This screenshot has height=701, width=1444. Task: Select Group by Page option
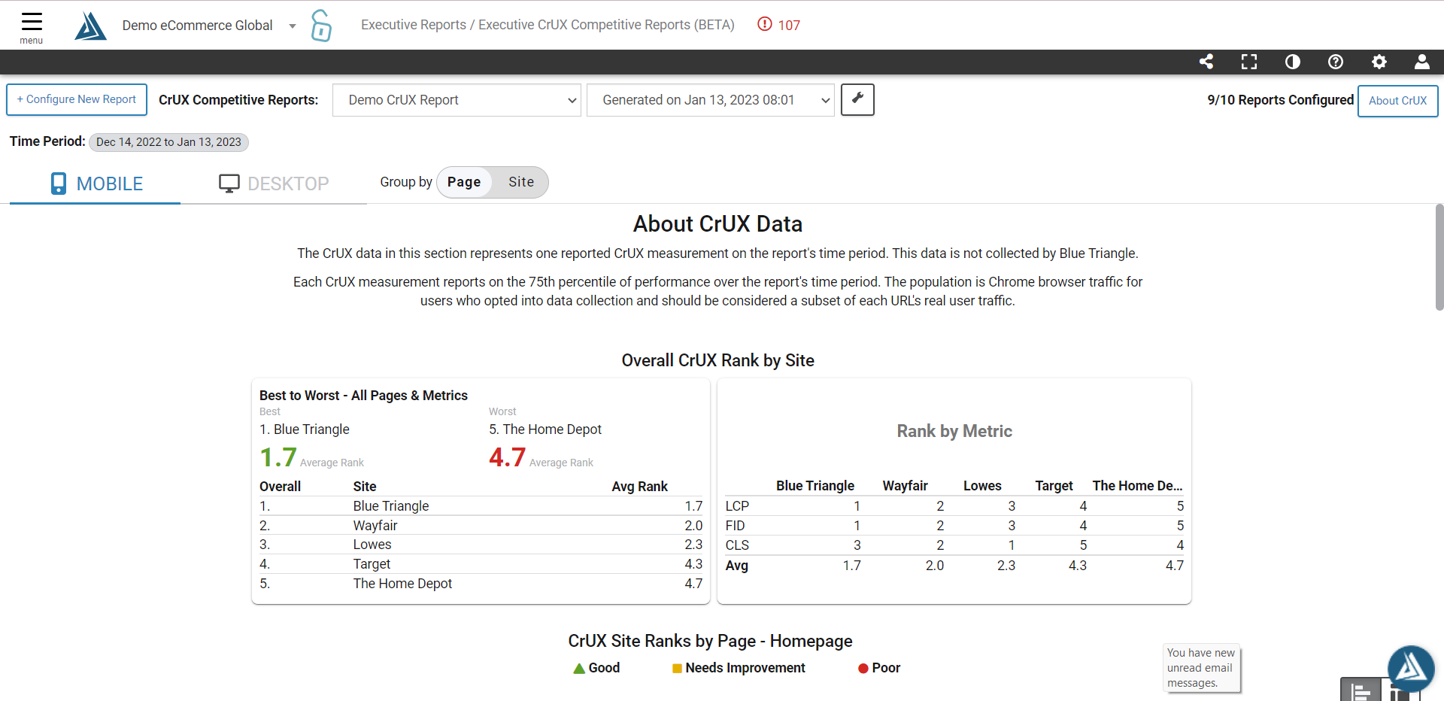pos(464,182)
